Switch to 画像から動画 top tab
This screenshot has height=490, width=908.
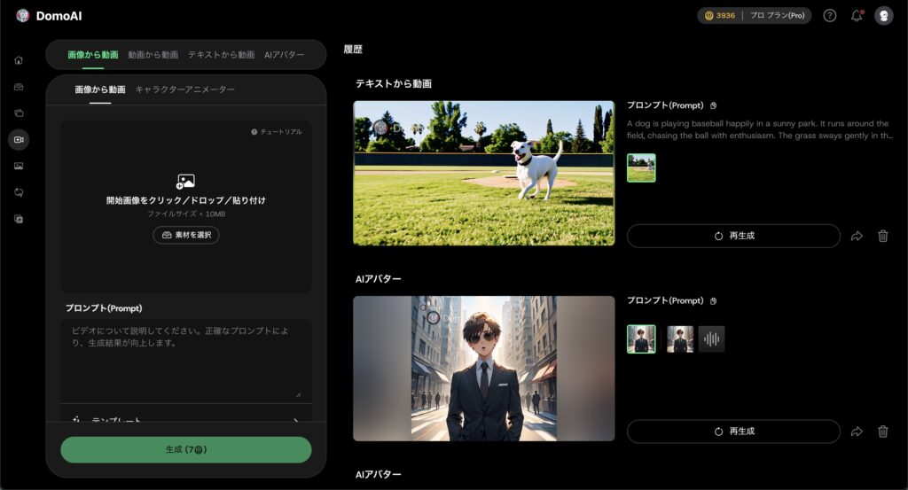tap(92, 55)
